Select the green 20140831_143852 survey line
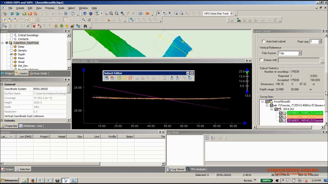 tap(305, 113)
